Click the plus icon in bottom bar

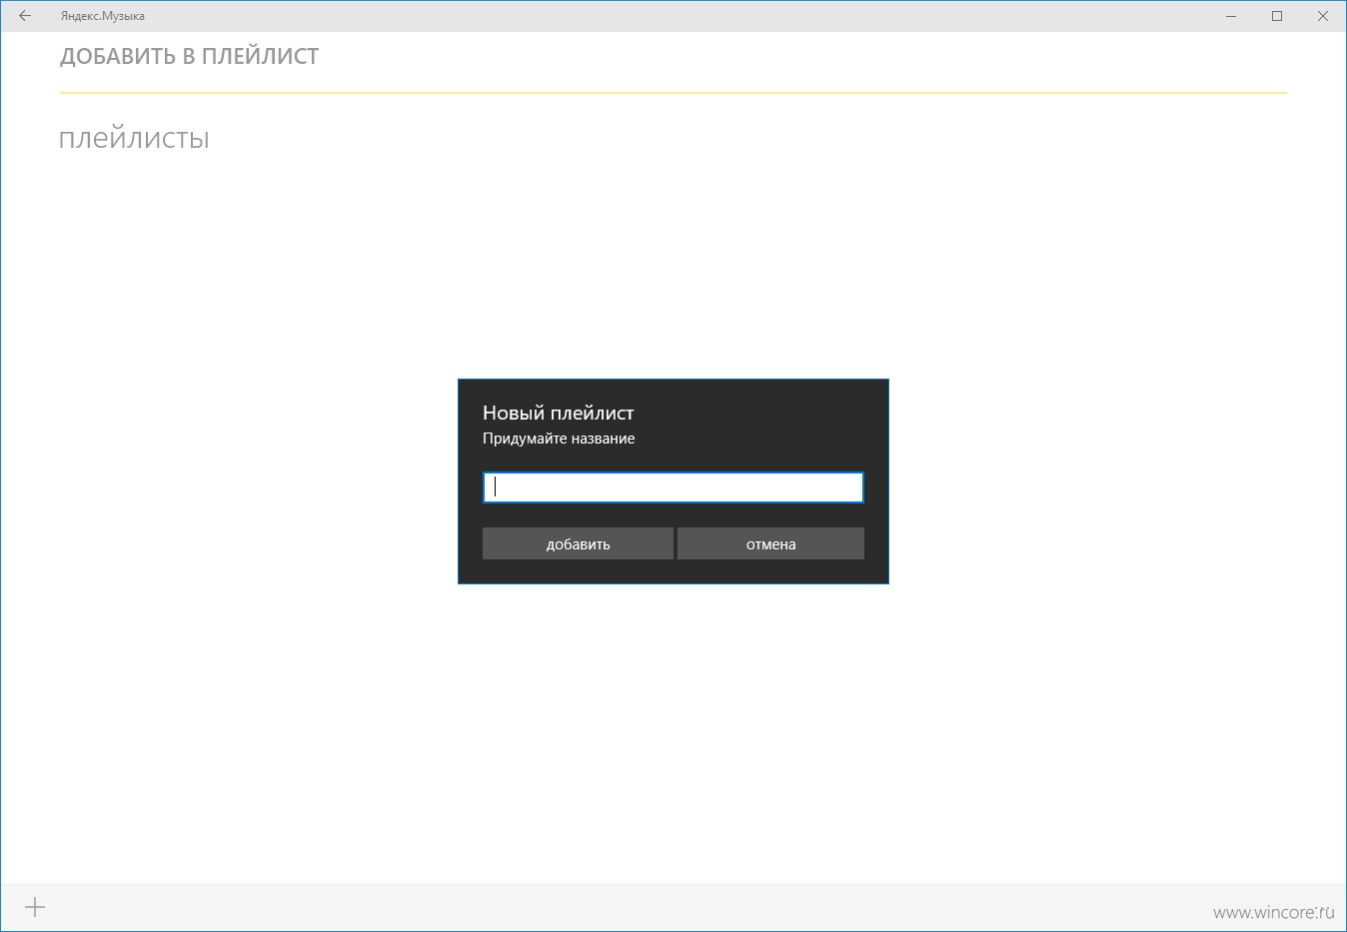[35, 907]
